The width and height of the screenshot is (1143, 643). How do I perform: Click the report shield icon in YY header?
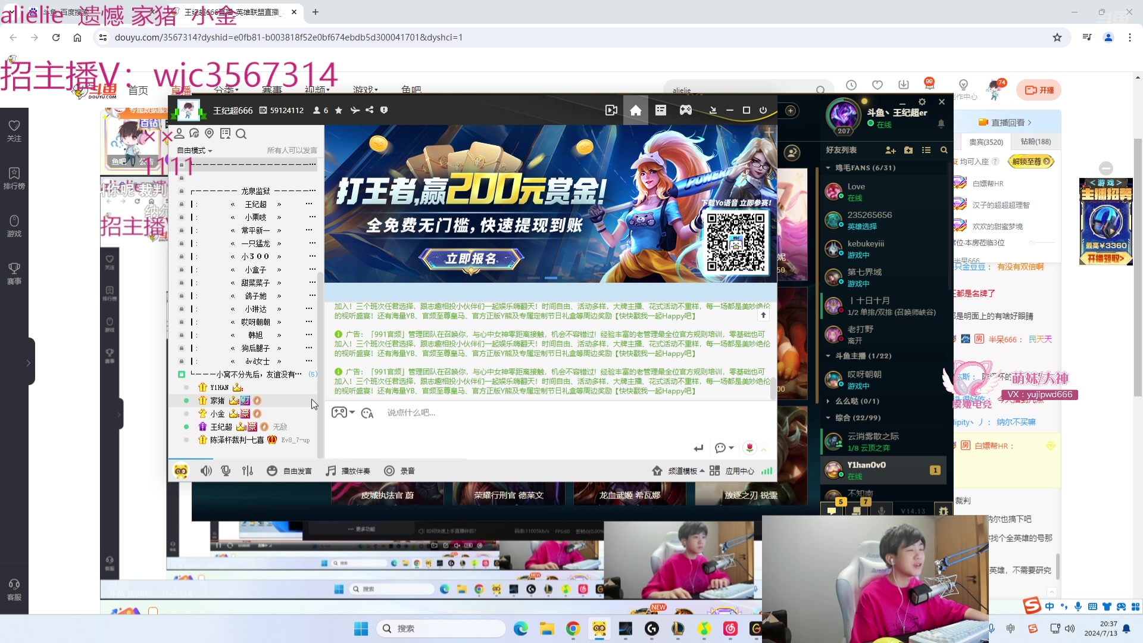point(384,110)
